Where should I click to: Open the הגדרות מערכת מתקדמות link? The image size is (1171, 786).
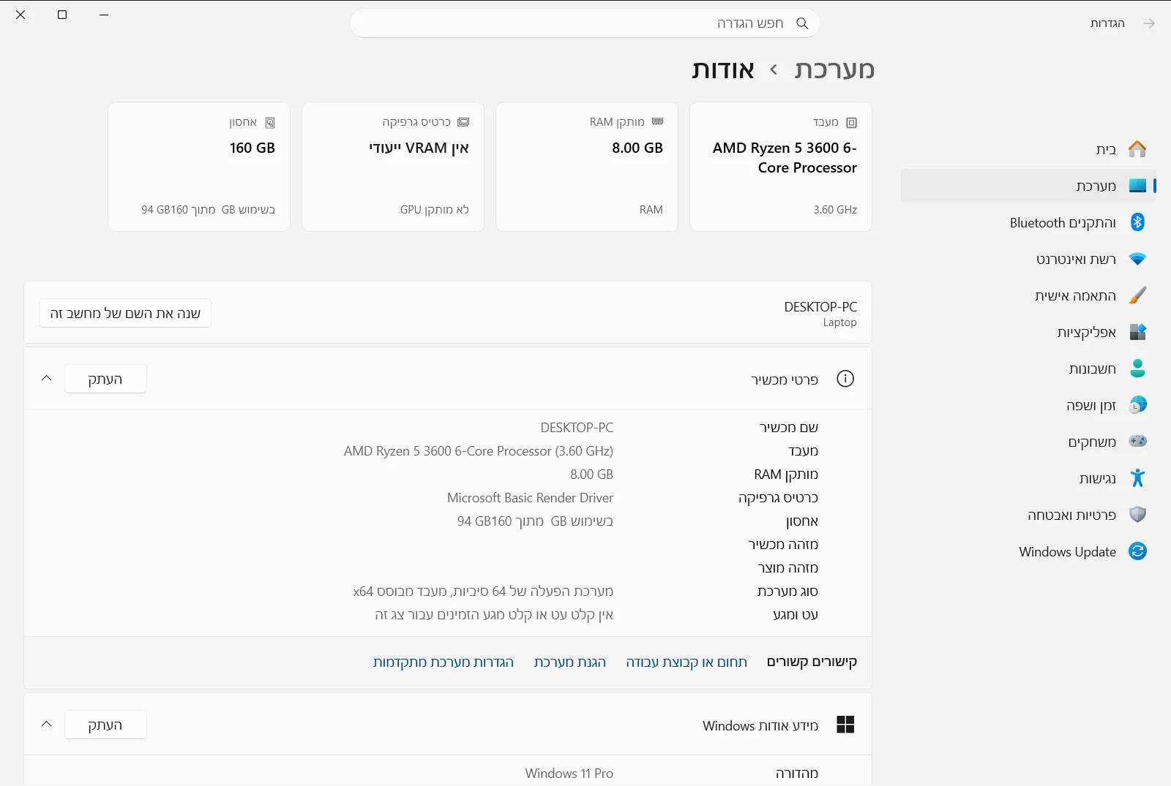click(444, 662)
